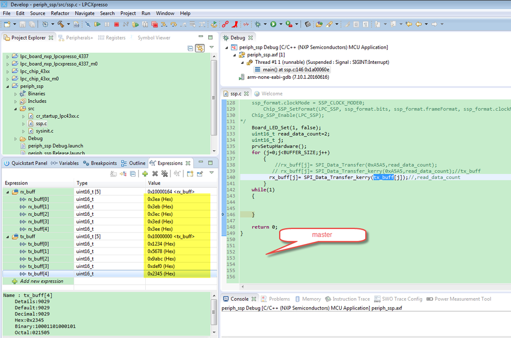The height and width of the screenshot is (338, 511).
Task: Click the pin-to-debug-context icon in Expressions
Action: [x=200, y=174]
